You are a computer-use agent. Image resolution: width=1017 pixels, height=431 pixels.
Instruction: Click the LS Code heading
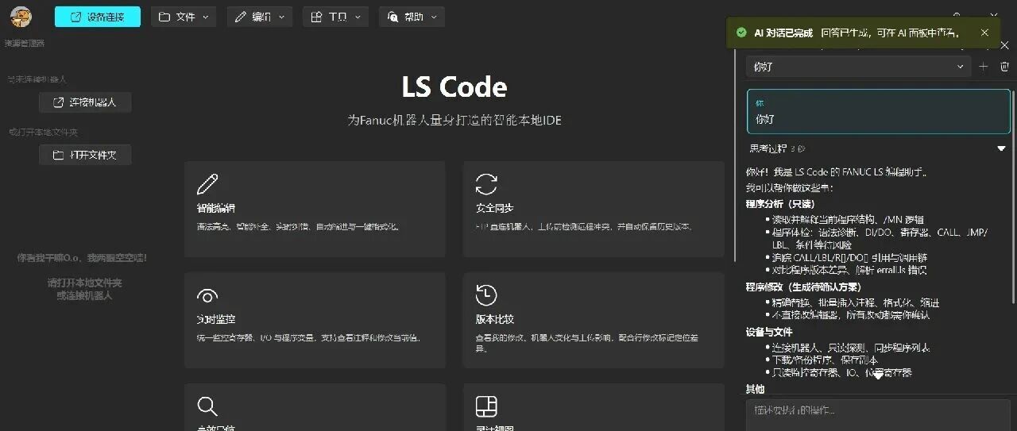coord(454,87)
